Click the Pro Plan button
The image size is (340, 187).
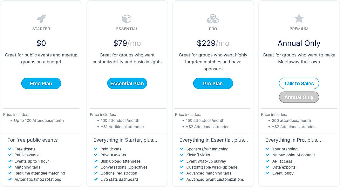point(213,83)
